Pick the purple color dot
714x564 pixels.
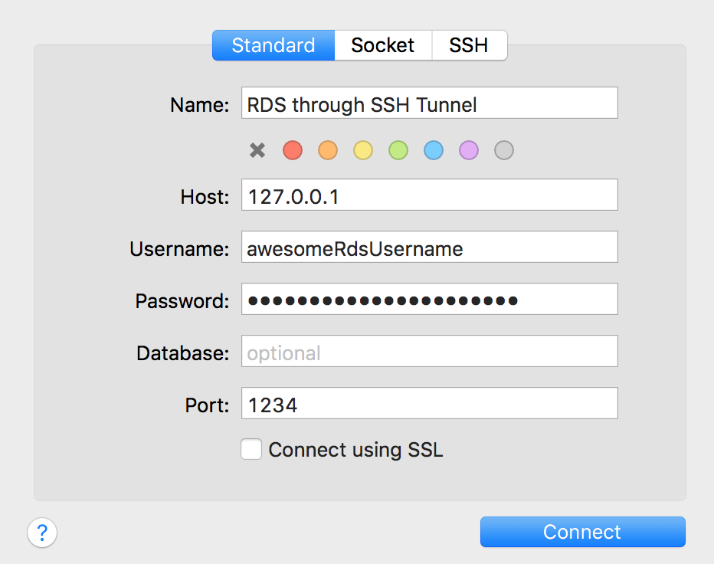468,150
